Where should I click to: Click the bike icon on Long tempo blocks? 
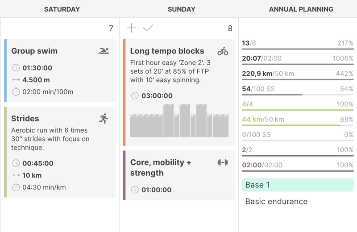point(223,51)
